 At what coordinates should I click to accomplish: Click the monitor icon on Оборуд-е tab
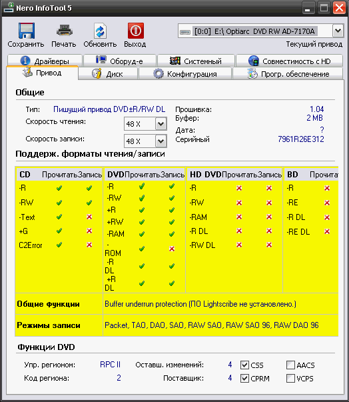pyautogui.click(x=101, y=60)
